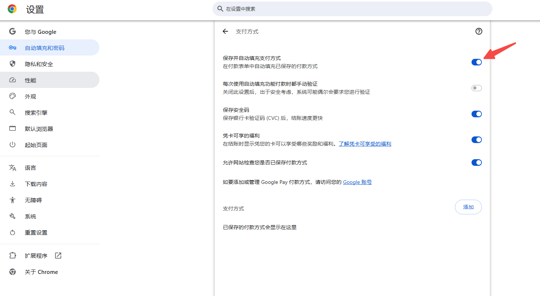The image size is (540, 296).
Task: Click the Chrome logo beside 设置
Action: click(x=12, y=9)
